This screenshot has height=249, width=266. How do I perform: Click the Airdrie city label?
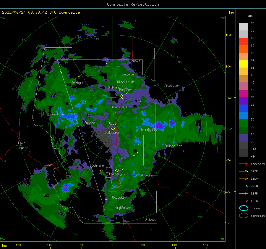click(116, 158)
